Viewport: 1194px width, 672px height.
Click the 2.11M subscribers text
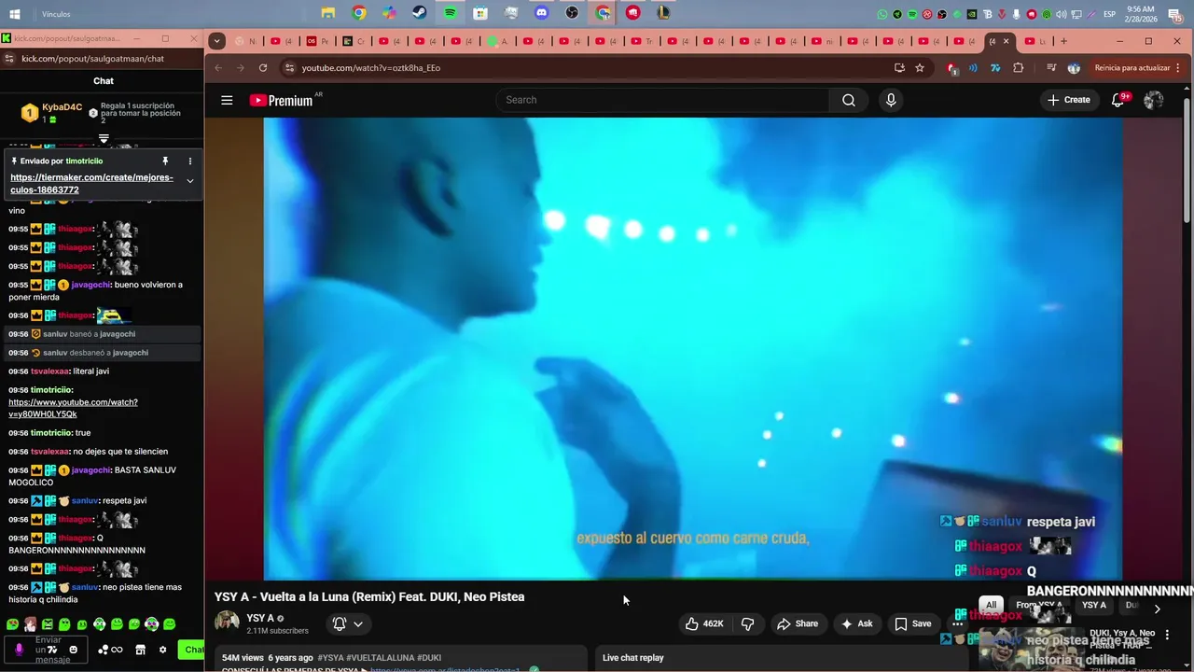click(x=277, y=631)
